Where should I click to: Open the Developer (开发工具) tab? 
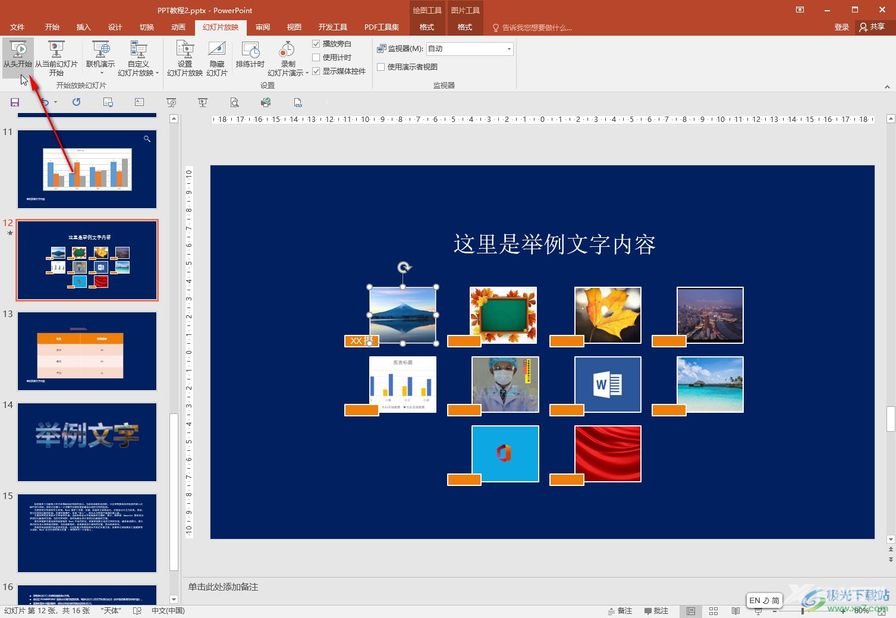coord(332,27)
